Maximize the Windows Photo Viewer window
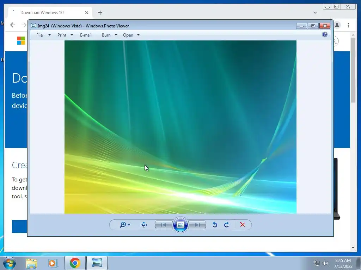The height and width of the screenshot is (270, 361). click(x=313, y=26)
